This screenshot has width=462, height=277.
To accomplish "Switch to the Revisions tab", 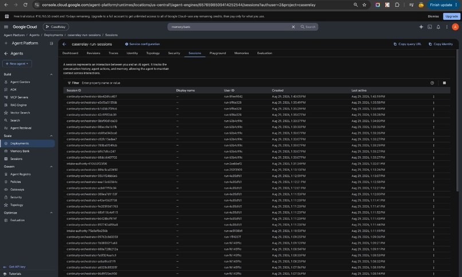I will click(93, 53).
